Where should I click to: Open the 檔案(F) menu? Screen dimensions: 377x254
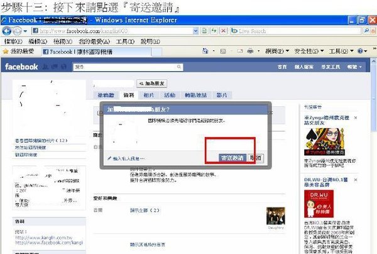(x=13, y=41)
